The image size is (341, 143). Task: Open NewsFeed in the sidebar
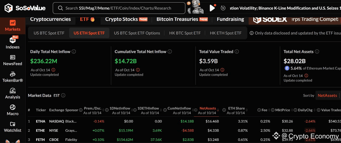click(13, 60)
